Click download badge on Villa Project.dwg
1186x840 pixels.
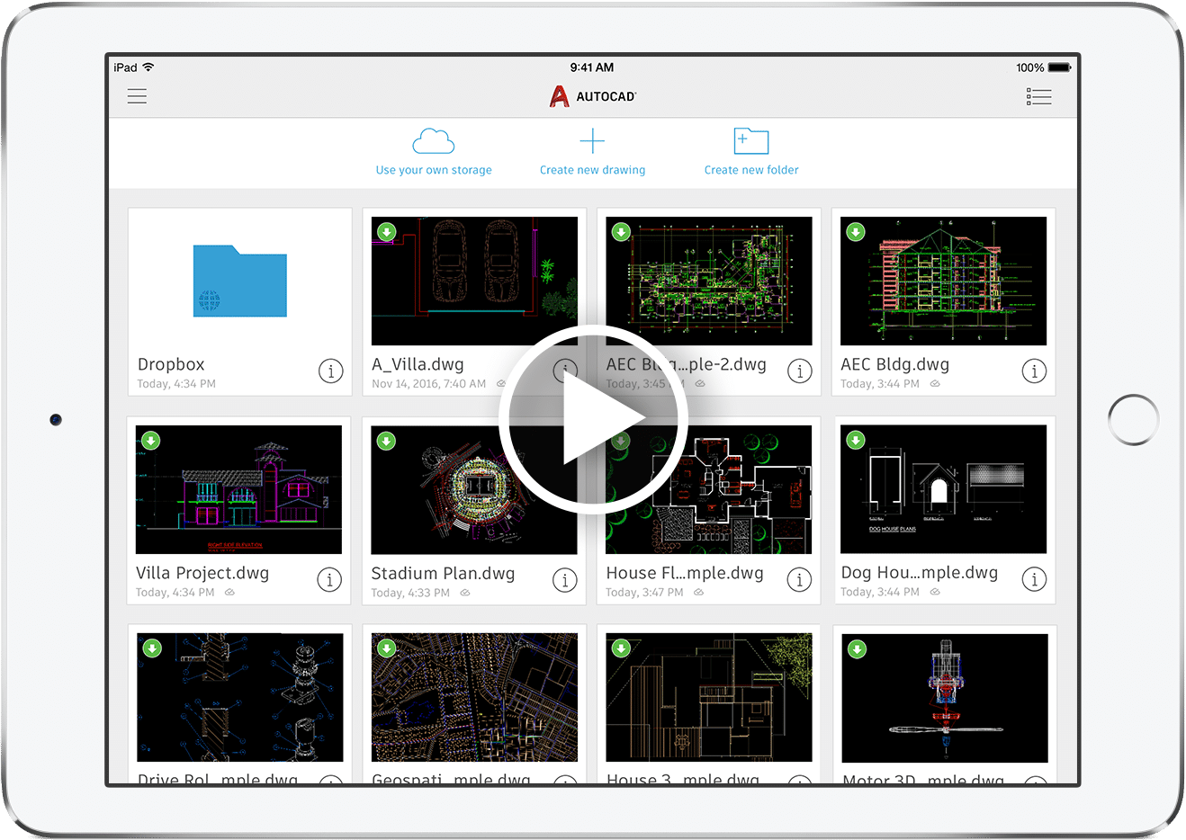tap(151, 441)
